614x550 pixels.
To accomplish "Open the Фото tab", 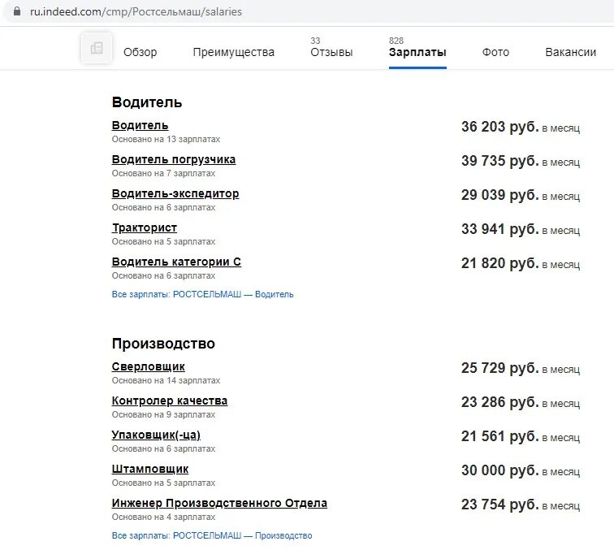I will coord(495,52).
